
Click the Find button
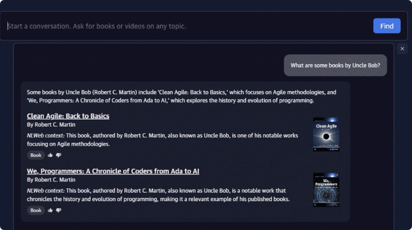[x=387, y=26]
